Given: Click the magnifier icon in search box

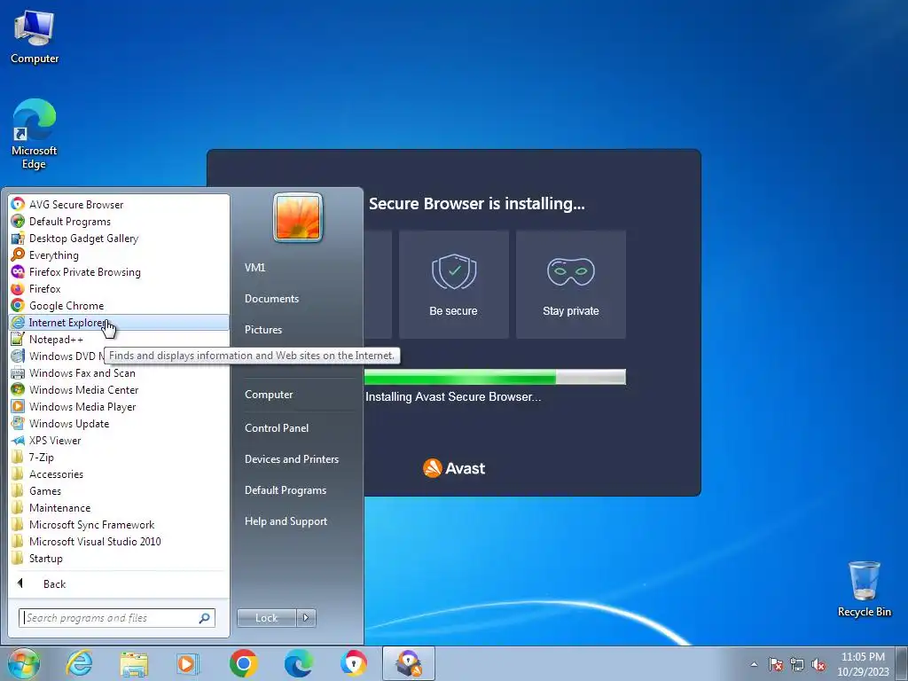Looking at the screenshot, I should 205,618.
